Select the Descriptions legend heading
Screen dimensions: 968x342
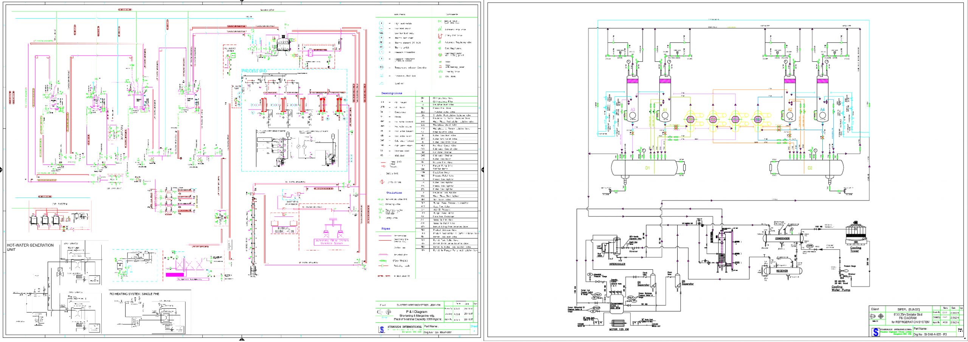pyautogui.click(x=391, y=93)
